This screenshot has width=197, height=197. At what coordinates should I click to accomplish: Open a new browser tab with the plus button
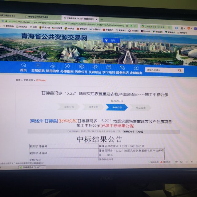click(x=102, y=19)
